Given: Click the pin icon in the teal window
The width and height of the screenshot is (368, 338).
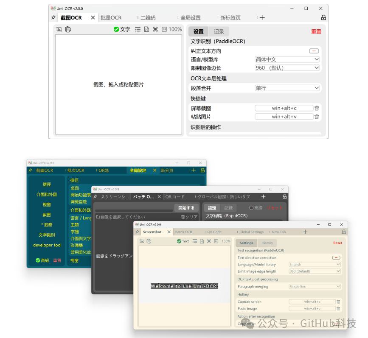Looking at the screenshot, I should tap(31, 170).
